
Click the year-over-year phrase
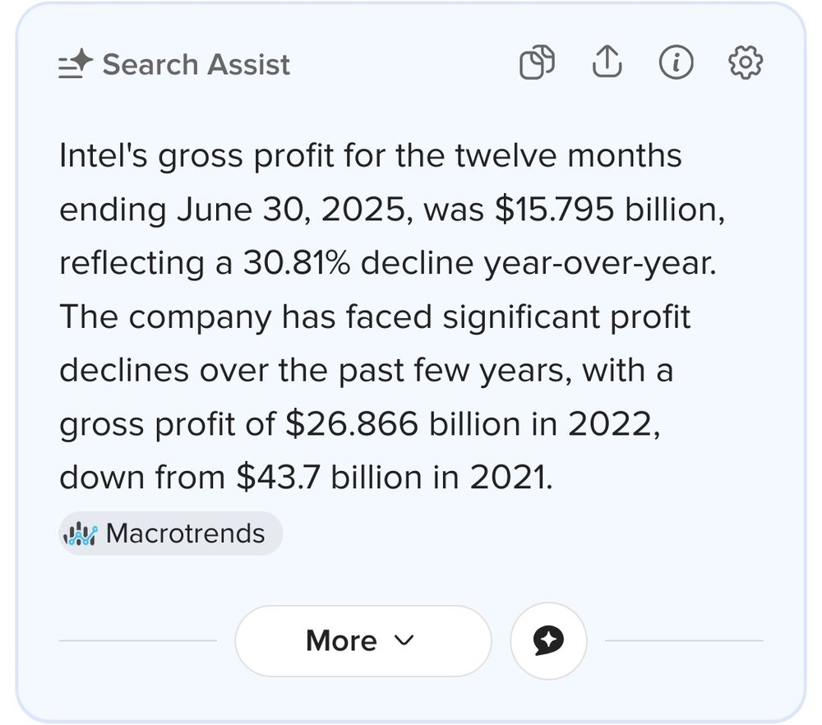pyautogui.click(x=598, y=264)
